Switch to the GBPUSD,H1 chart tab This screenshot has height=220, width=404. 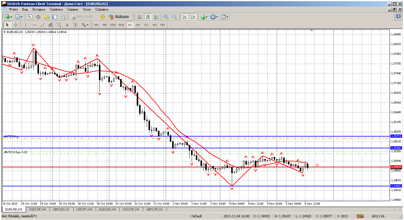tap(61, 209)
